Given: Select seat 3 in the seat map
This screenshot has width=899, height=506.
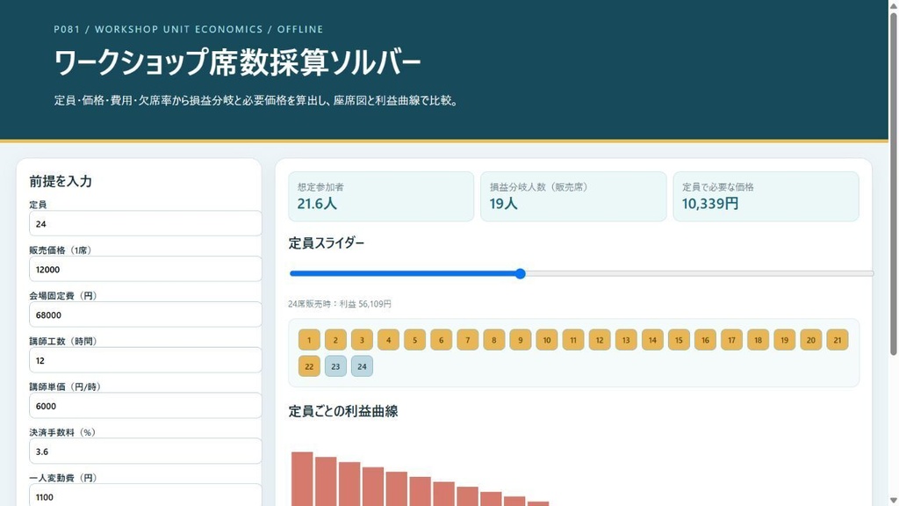Looking at the screenshot, I should (362, 340).
